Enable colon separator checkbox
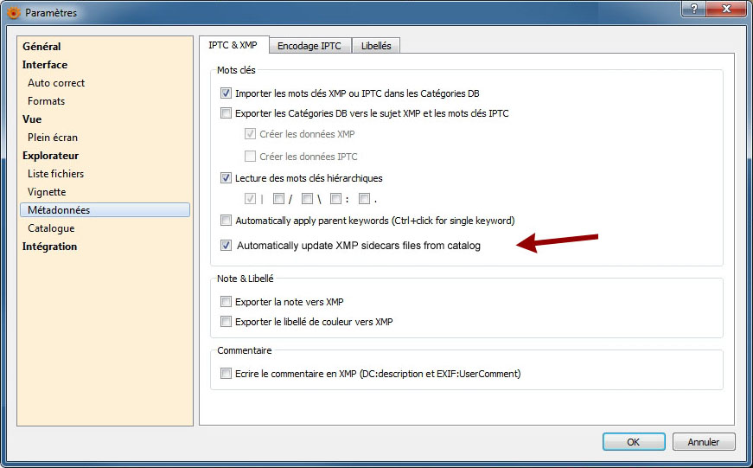This screenshot has width=753, height=468. pos(335,198)
